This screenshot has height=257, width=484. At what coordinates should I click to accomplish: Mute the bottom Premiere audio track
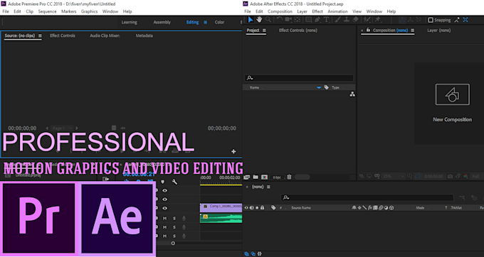pyautogui.click(x=165, y=236)
